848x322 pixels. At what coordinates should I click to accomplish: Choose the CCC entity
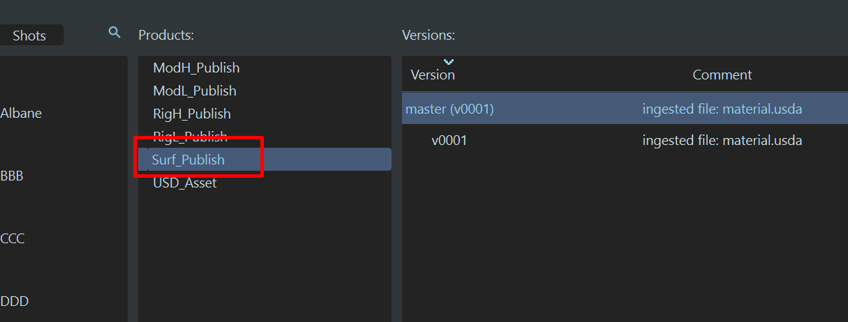pos(13,238)
